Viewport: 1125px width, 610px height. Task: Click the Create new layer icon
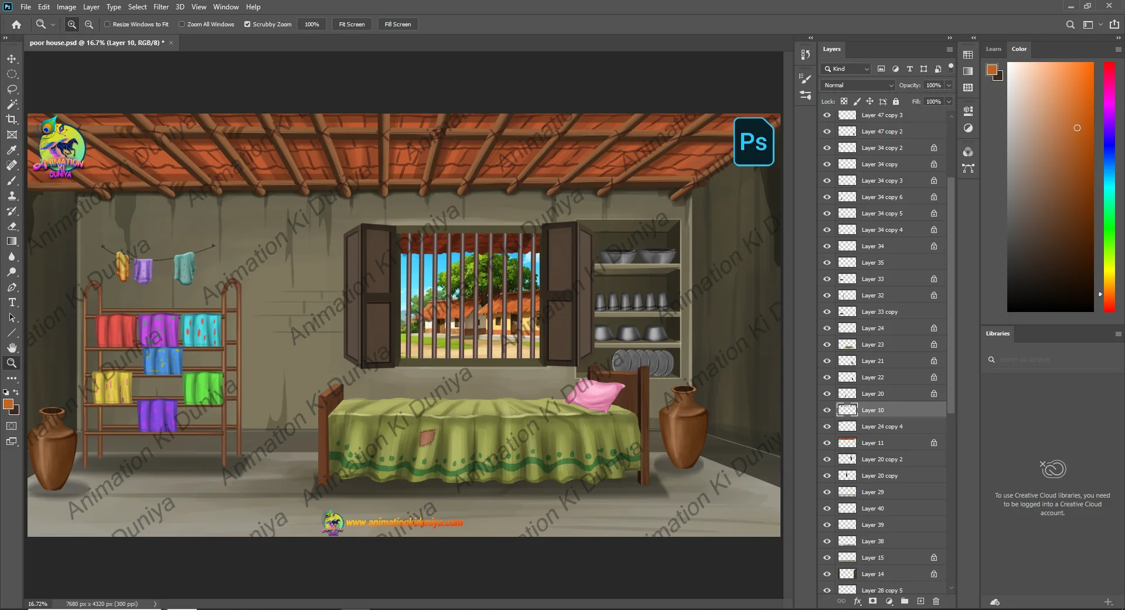pos(921,601)
